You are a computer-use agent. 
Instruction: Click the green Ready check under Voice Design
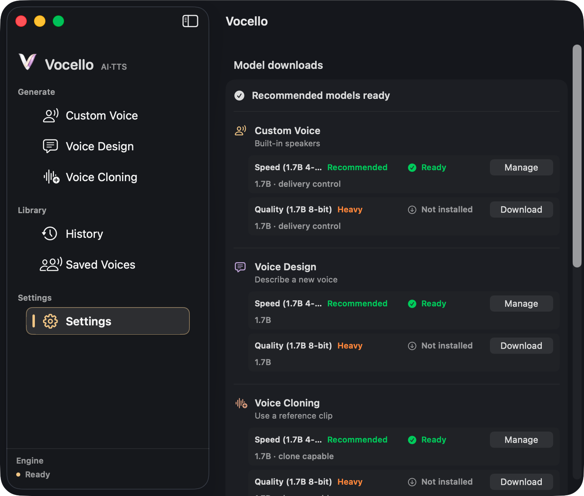click(412, 304)
